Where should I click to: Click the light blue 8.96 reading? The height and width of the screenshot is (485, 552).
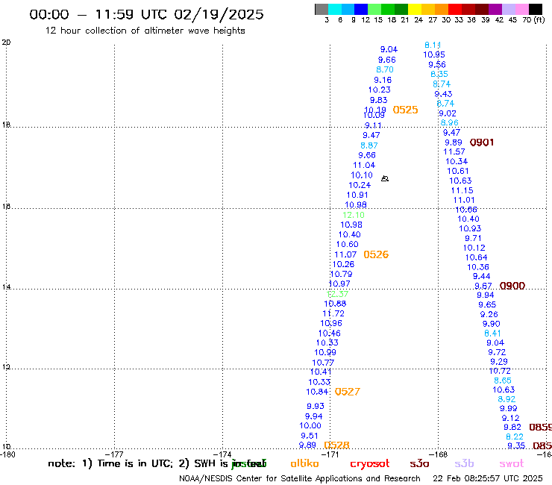click(x=450, y=123)
